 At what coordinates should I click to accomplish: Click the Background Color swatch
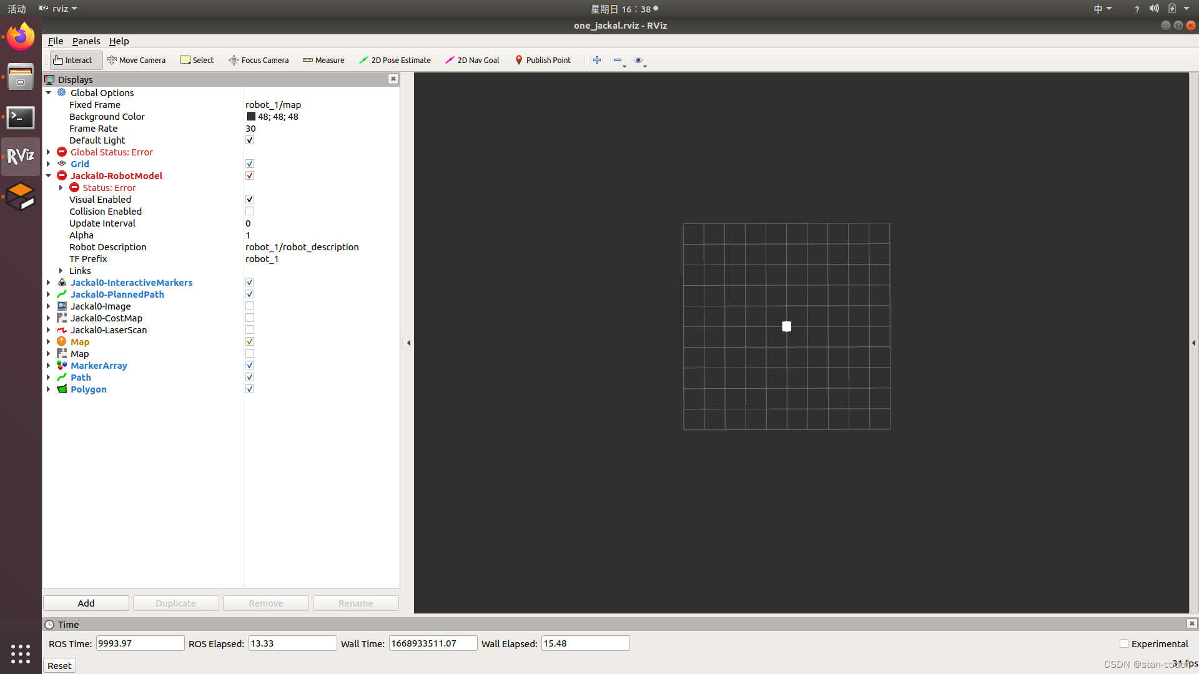tap(251, 117)
